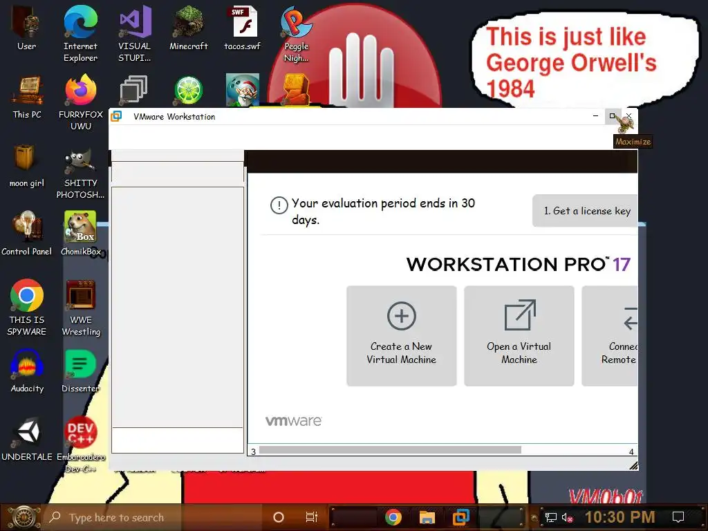Launch Peggle Nights desktop icon
This screenshot has height=531, width=708.
296,34
